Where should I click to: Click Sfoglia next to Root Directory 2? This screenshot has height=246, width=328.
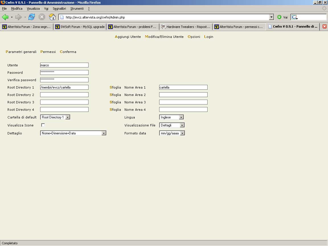tap(115, 95)
